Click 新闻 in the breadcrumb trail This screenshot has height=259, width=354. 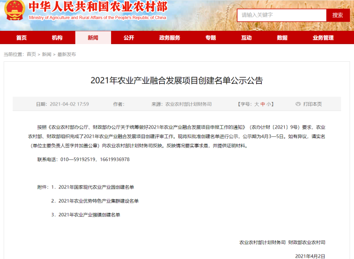click(47, 54)
